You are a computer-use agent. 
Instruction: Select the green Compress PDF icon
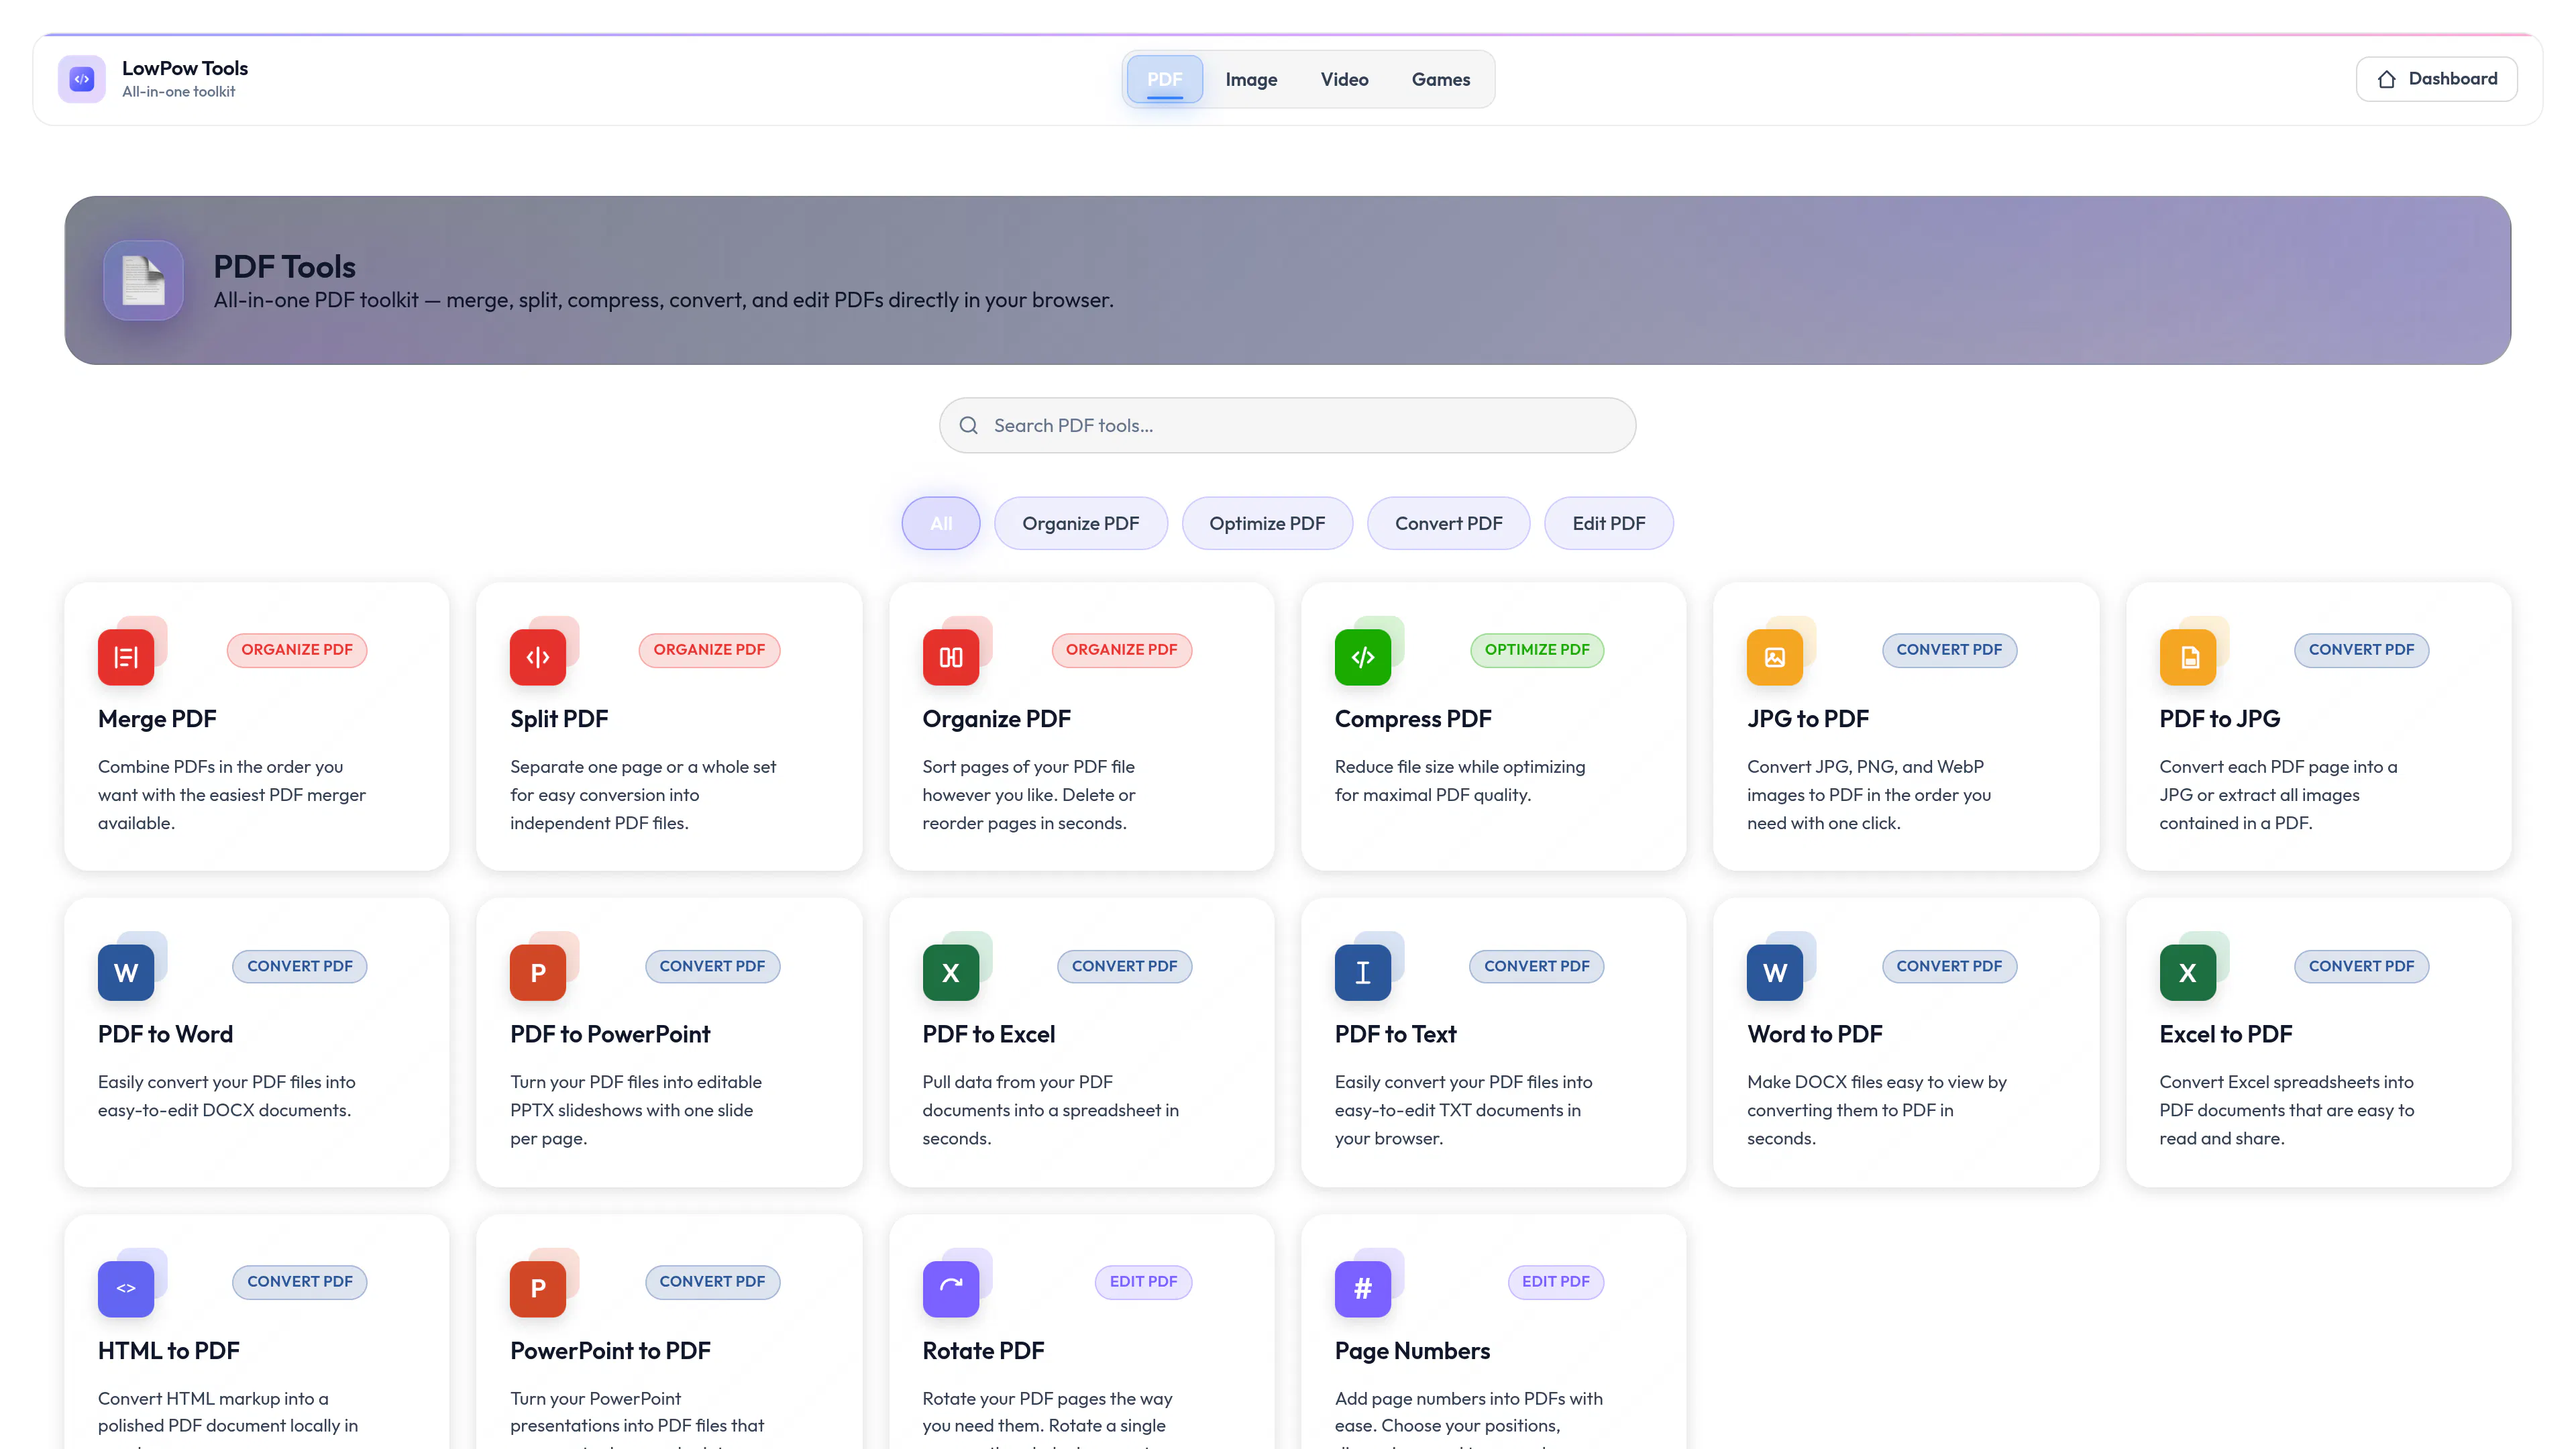coord(1363,657)
